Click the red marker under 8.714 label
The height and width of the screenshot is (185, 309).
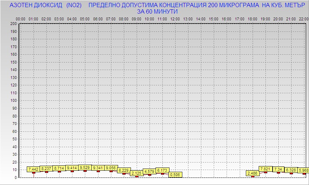click(x=59, y=171)
